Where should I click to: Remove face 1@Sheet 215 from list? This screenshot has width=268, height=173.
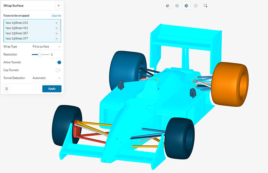(x=57, y=23)
